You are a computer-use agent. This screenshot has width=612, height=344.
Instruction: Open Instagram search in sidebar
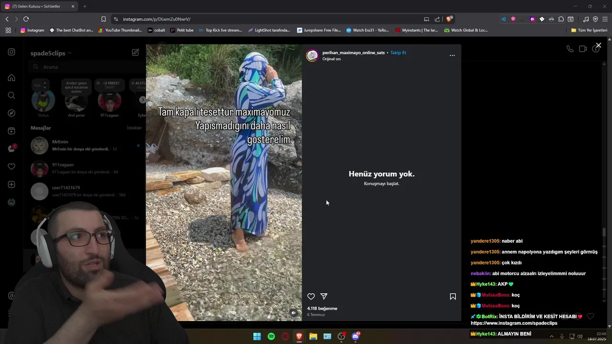click(x=11, y=95)
